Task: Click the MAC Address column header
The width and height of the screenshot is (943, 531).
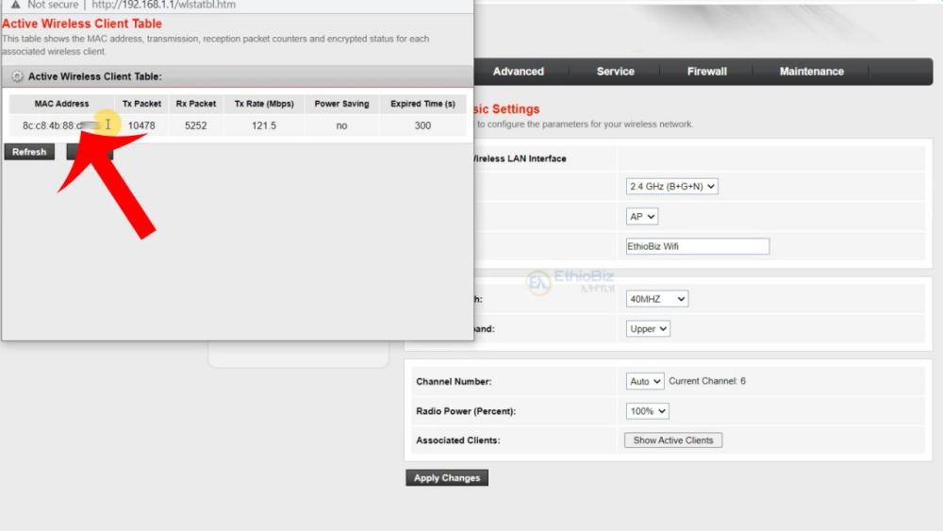Action: (x=61, y=104)
